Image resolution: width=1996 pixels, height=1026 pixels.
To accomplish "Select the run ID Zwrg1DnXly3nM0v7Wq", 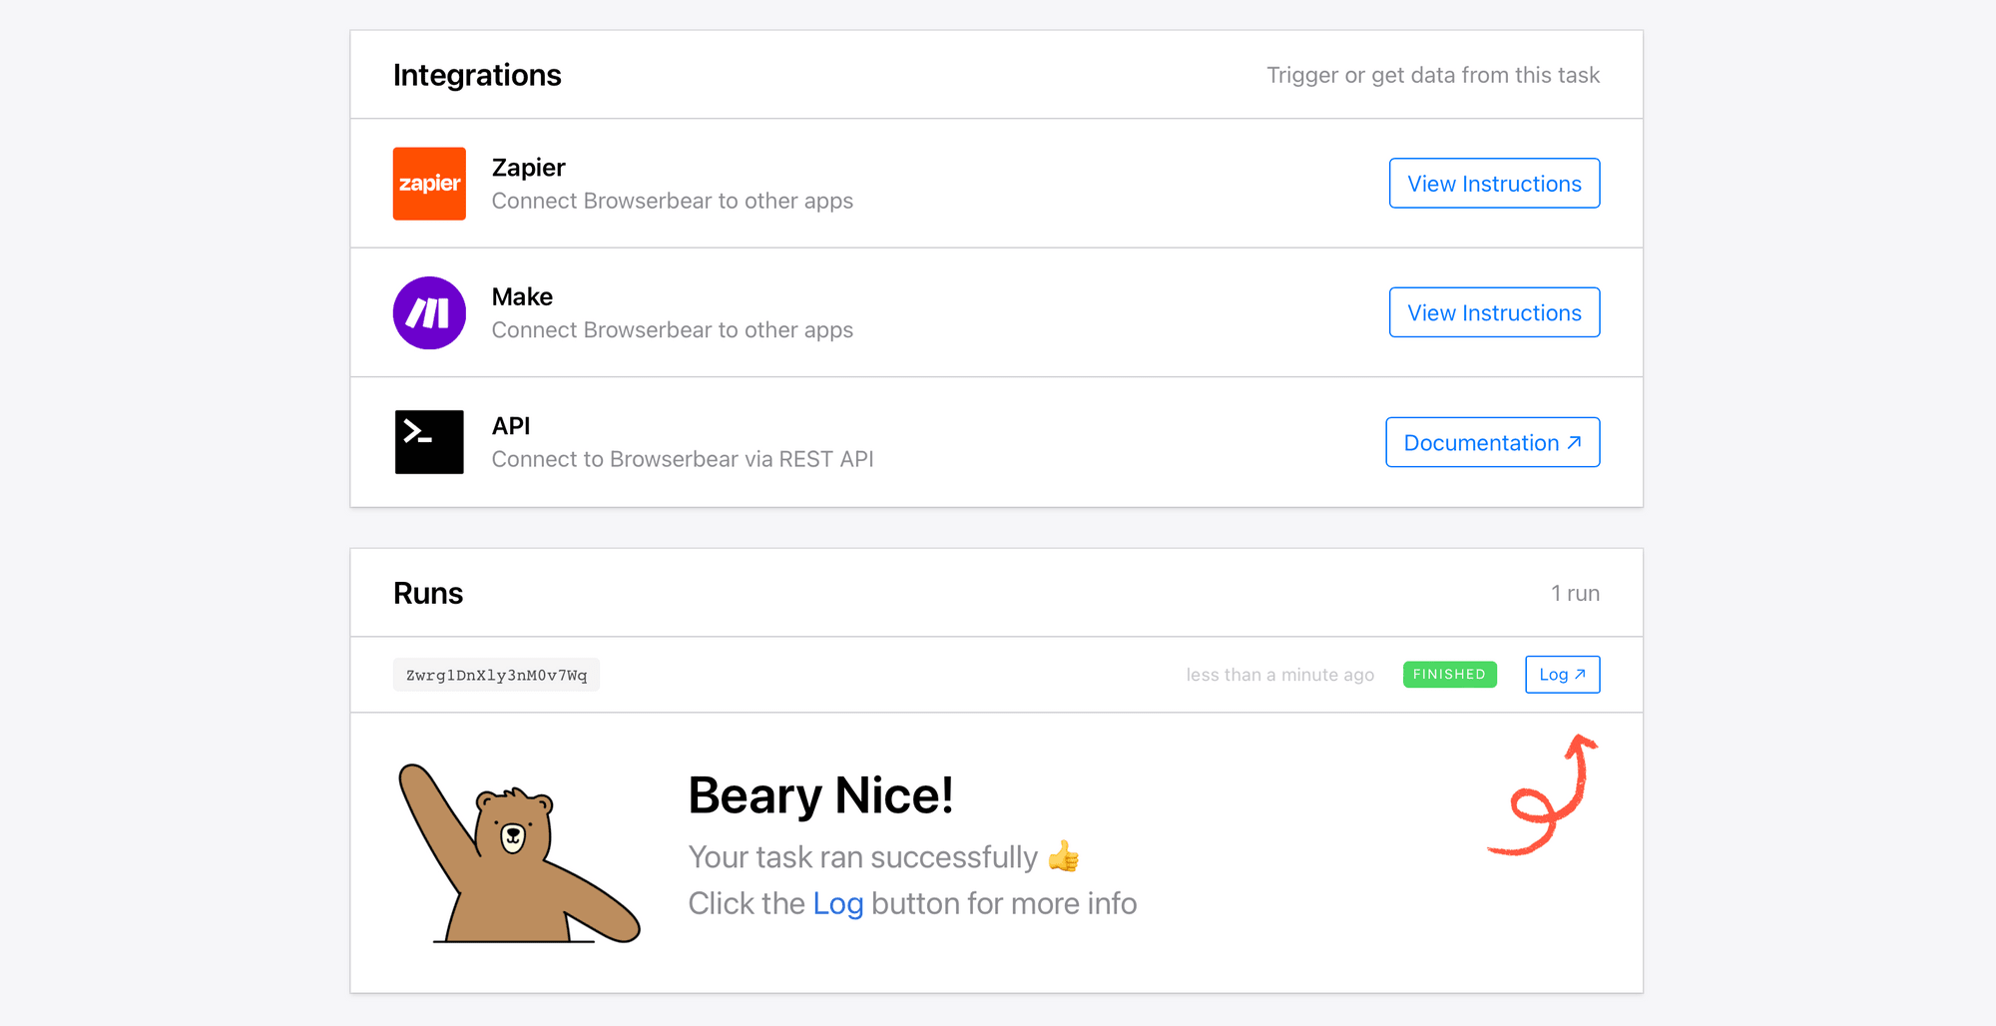I will [x=496, y=674].
